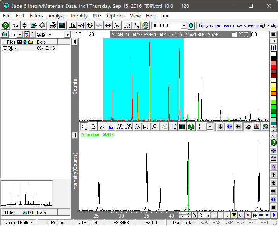Open the Filters menu
Viewport: 278px width, 226px height.
pyautogui.click(x=36, y=16)
